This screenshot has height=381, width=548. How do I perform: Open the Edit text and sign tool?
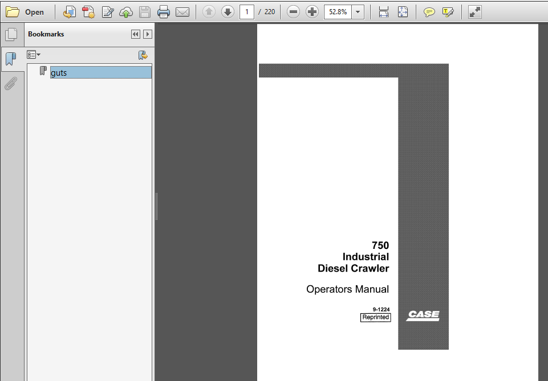[x=108, y=12]
